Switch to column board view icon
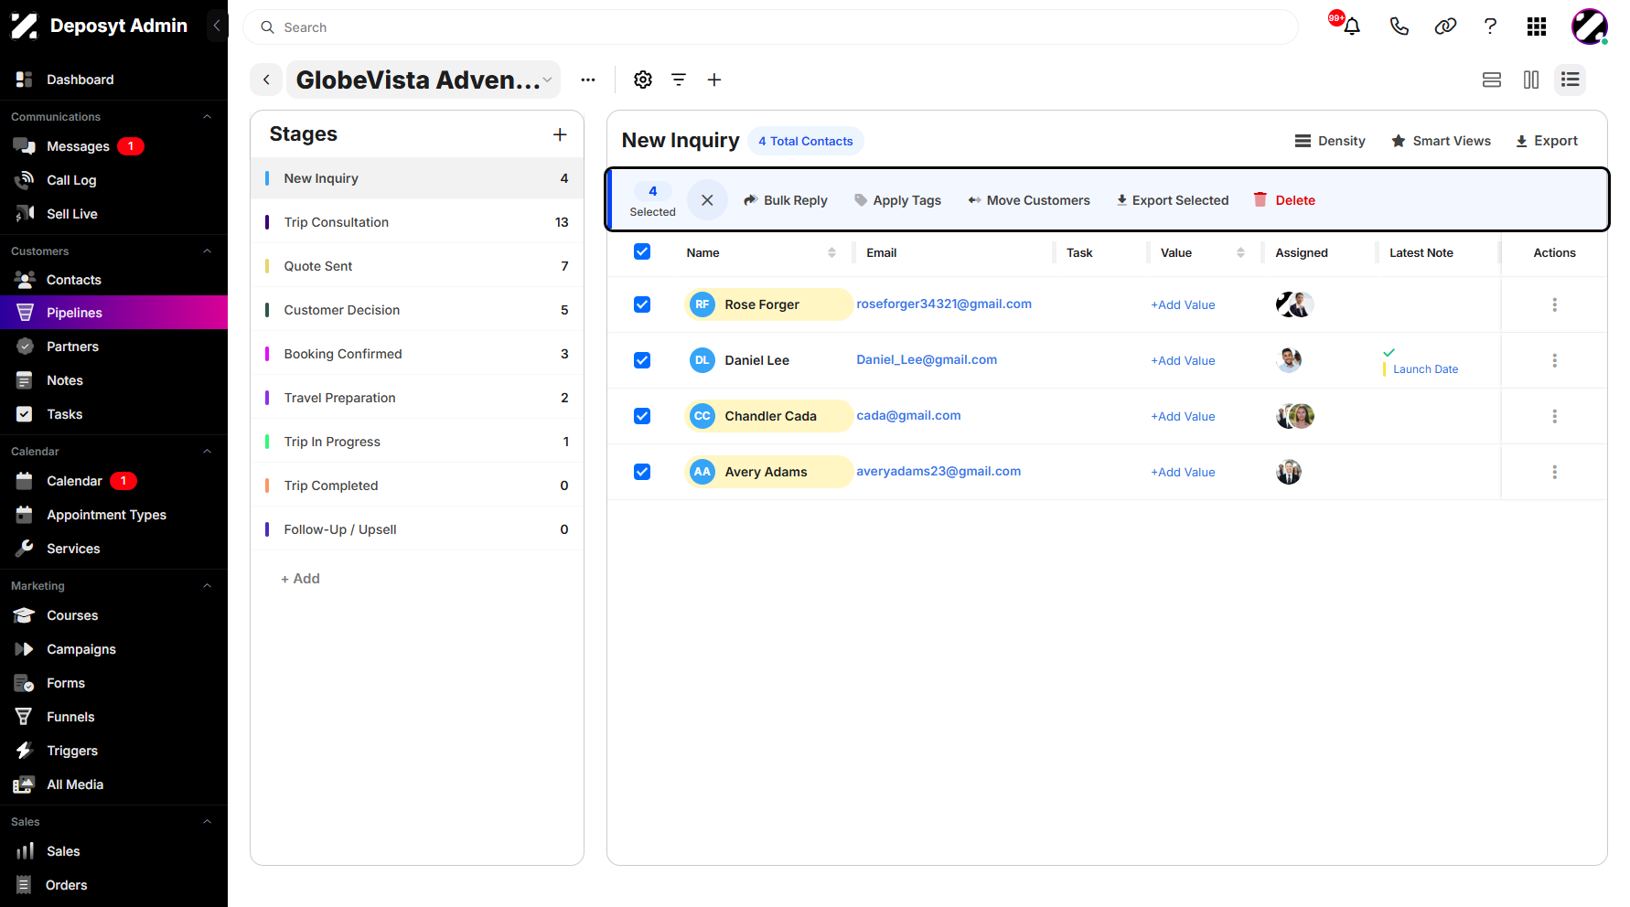Screen dimensions: 1630x907 tap(1531, 80)
